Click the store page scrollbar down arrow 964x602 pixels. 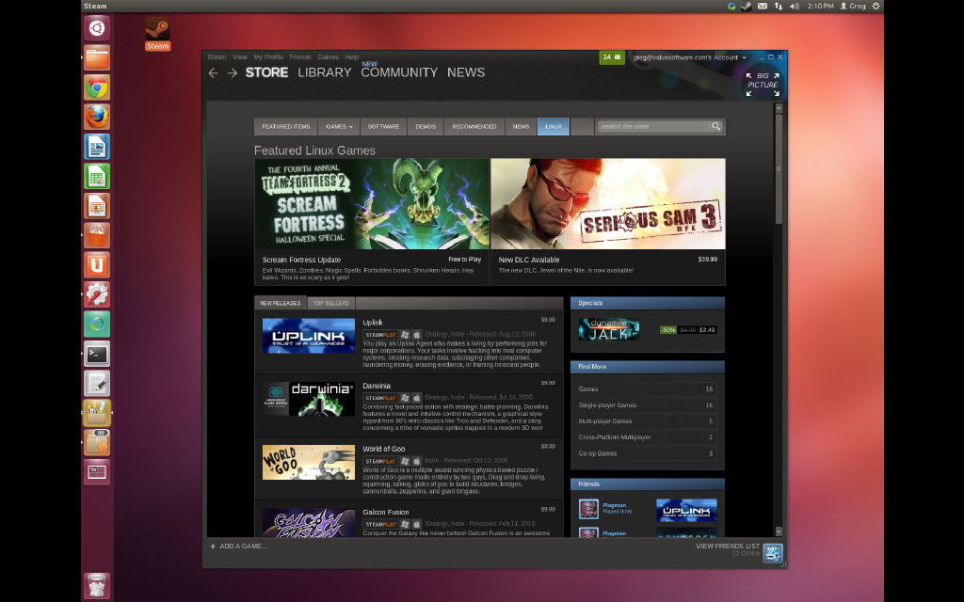click(779, 531)
